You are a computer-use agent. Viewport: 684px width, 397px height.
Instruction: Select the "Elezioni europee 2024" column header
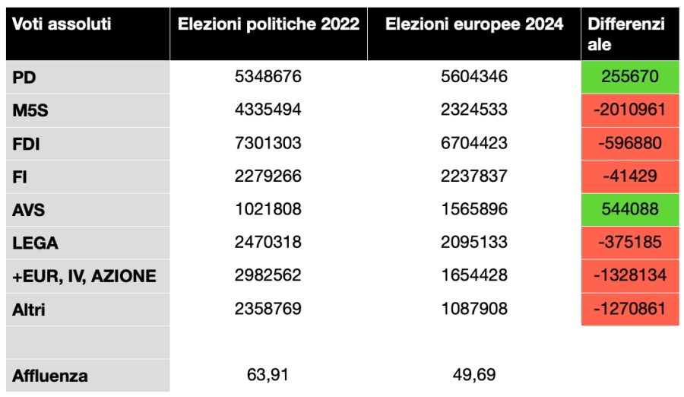474,24
